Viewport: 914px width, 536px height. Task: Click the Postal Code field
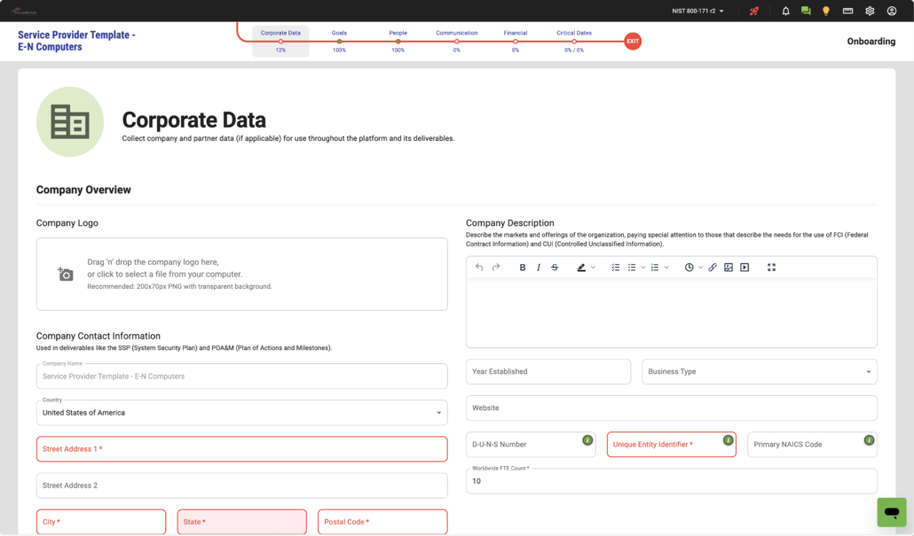click(382, 522)
